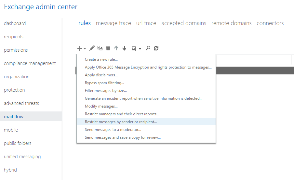The height and width of the screenshot is (180, 294).
Task: Click the trash delete rule icon
Action: pos(108,48)
